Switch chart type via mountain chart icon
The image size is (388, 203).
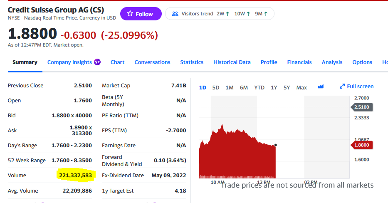pos(321,87)
